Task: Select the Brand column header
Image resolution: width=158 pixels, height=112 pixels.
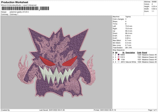Action: coord(145,52)
